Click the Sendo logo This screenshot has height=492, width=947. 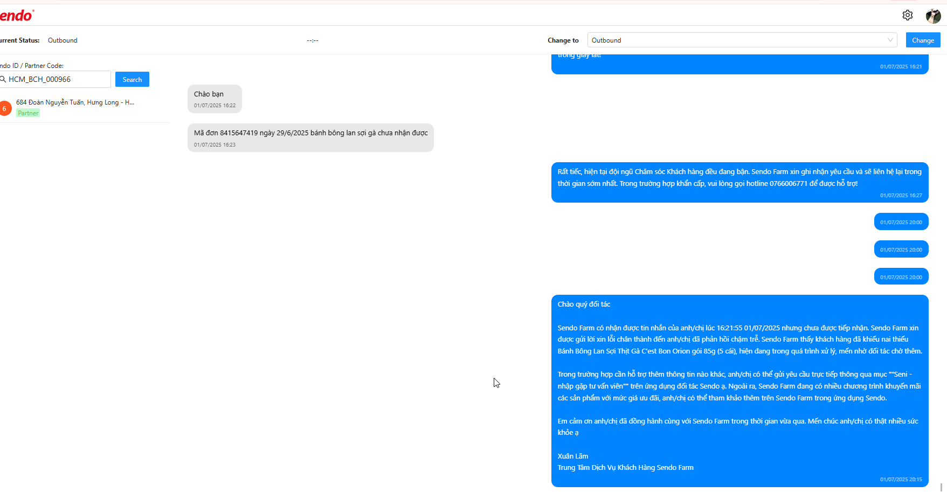coord(17,16)
